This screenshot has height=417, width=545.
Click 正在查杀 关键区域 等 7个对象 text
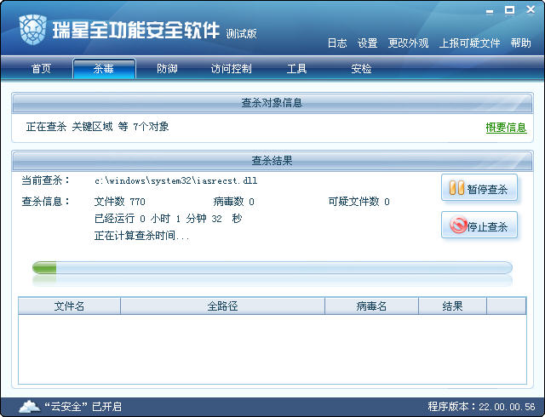(97, 127)
